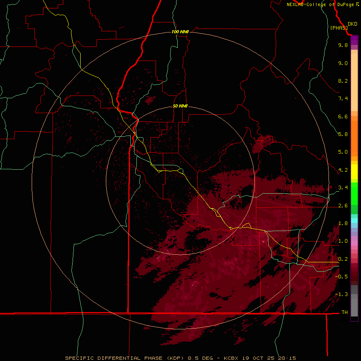Click the "100 NMI" range ring label
Image resolution: width=361 pixels, height=361 pixels.
click(180, 32)
